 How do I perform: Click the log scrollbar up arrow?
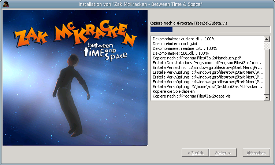(x=267, y=38)
